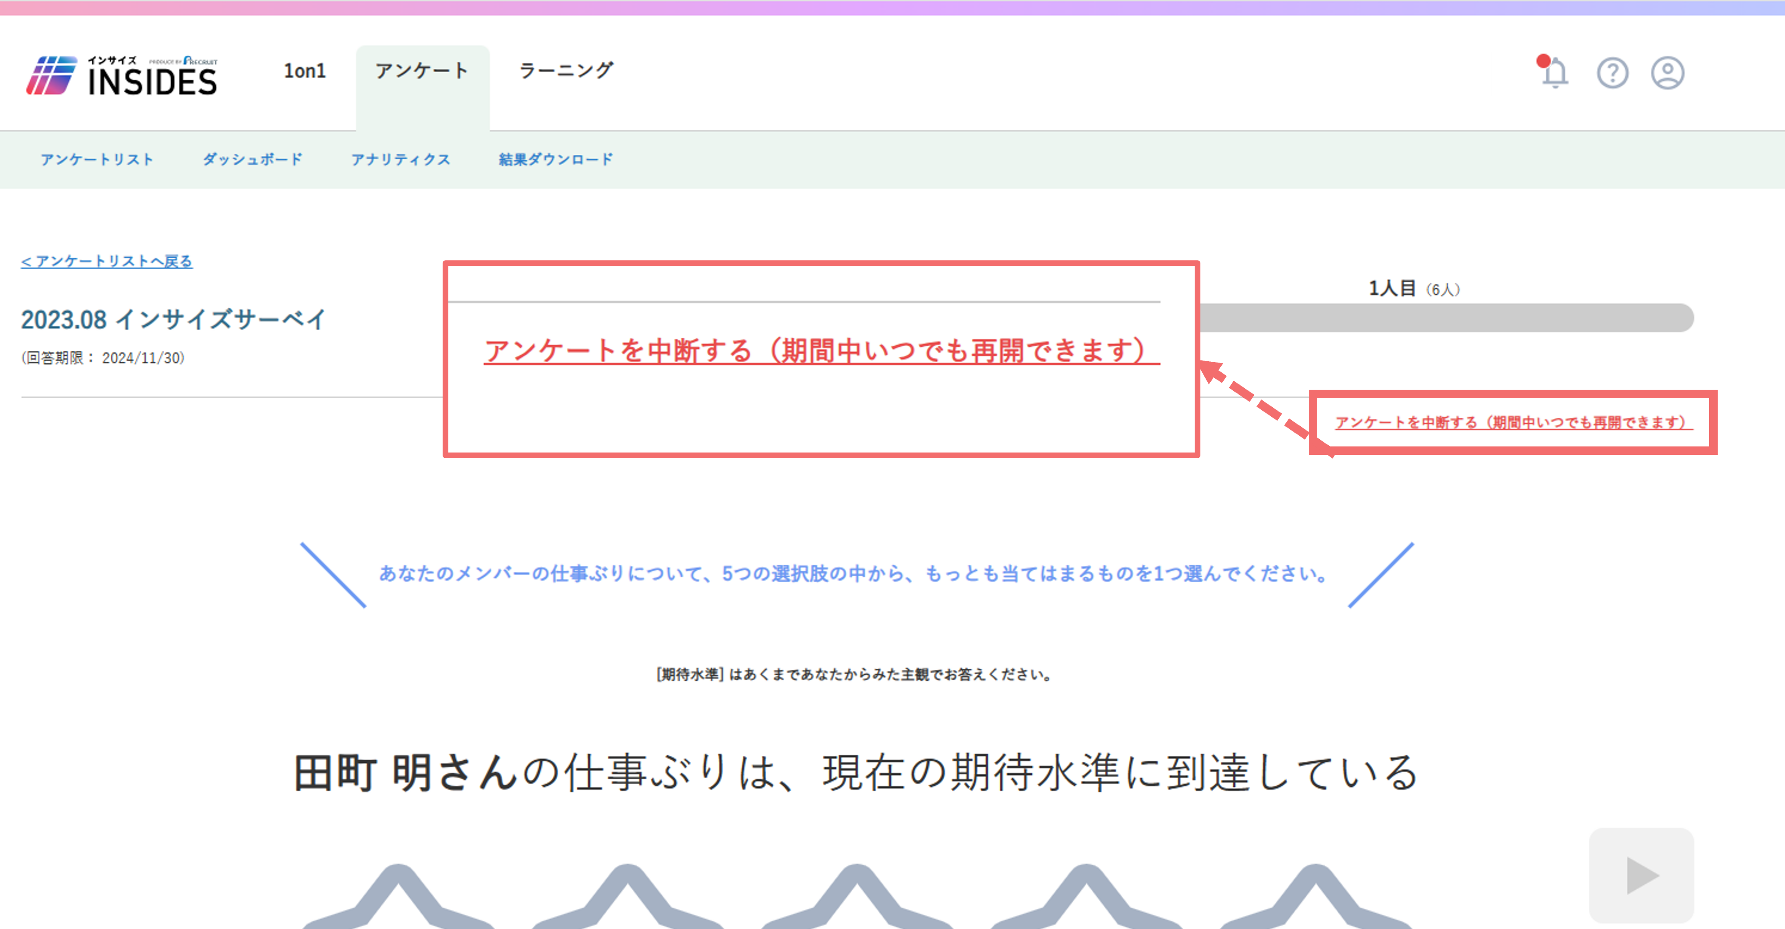1785x929 pixels.
Task: Click the INSIDES logo
Action: 122,75
